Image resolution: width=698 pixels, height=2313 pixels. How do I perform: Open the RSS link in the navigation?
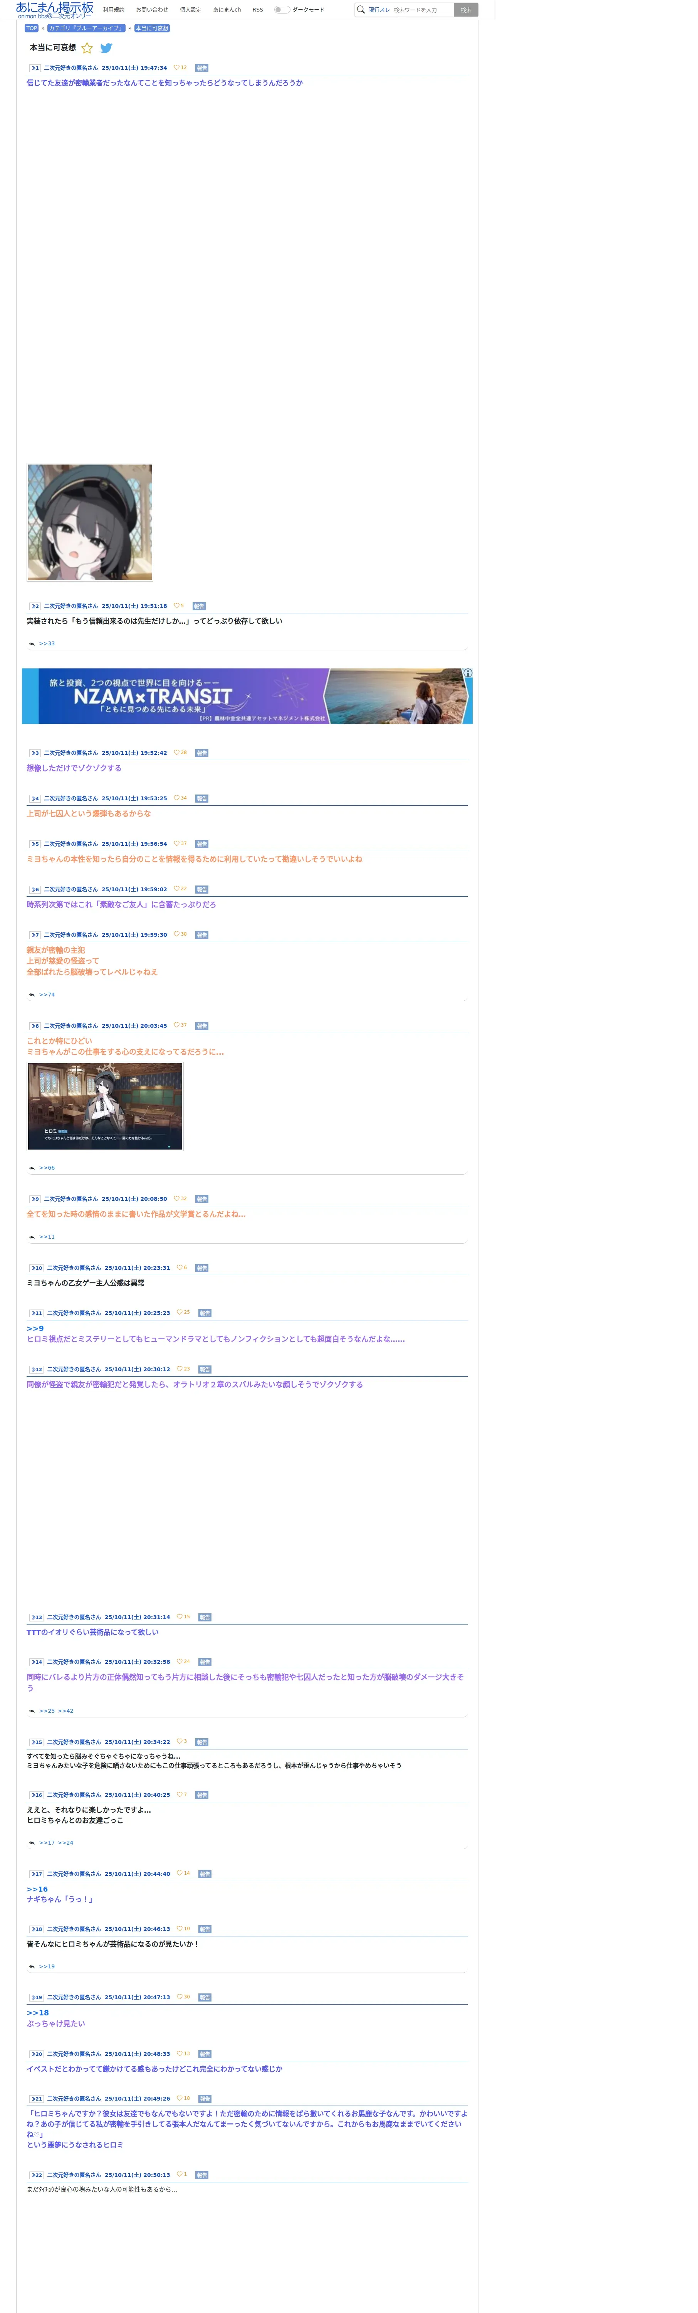tap(257, 10)
